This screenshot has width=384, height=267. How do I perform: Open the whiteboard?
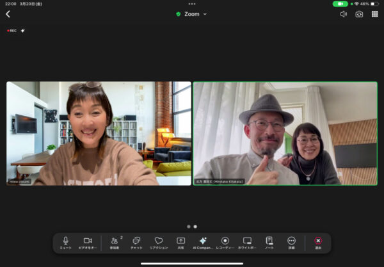[x=247, y=241]
